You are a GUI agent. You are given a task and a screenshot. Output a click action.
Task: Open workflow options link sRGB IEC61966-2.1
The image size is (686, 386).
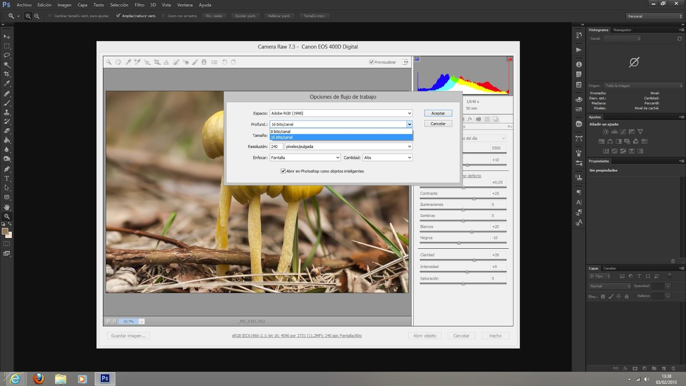click(x=297, y=336)
